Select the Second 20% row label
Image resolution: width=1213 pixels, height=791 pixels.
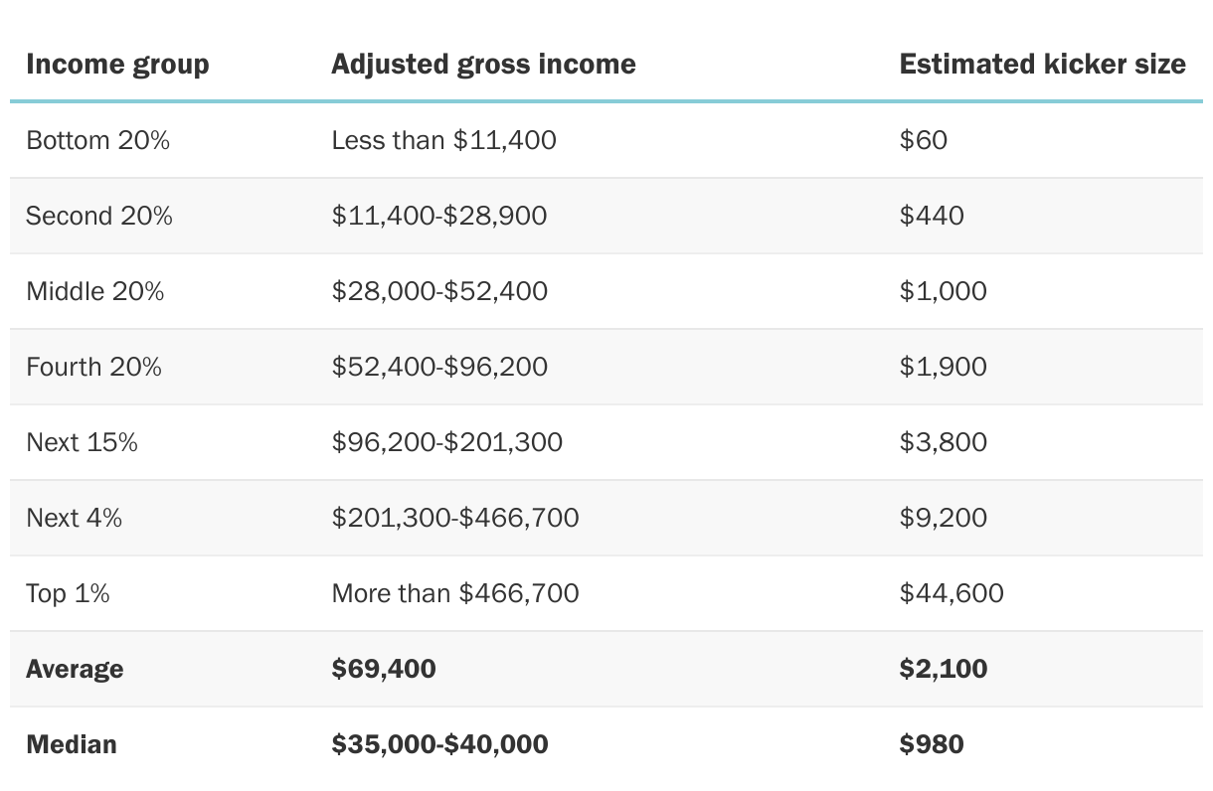pyautogui.click(x=98, y=216)
